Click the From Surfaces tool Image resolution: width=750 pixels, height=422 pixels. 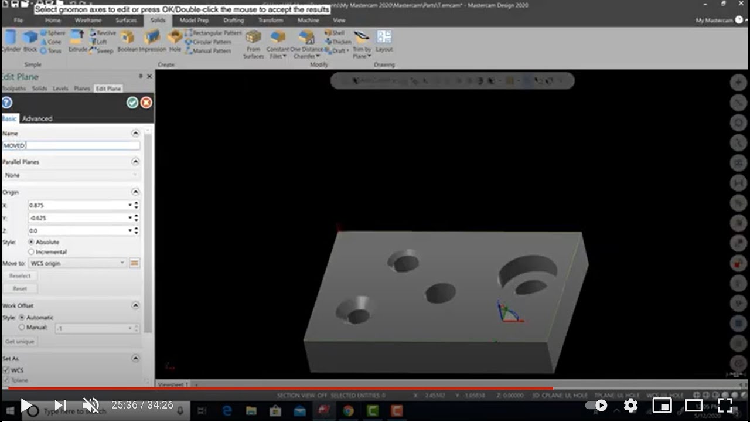tap(254, 45)
